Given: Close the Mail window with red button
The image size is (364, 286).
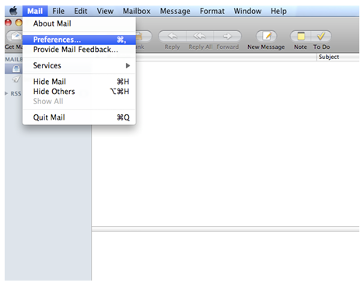Looking at the screenshot, I should click(x=9, y=23).
